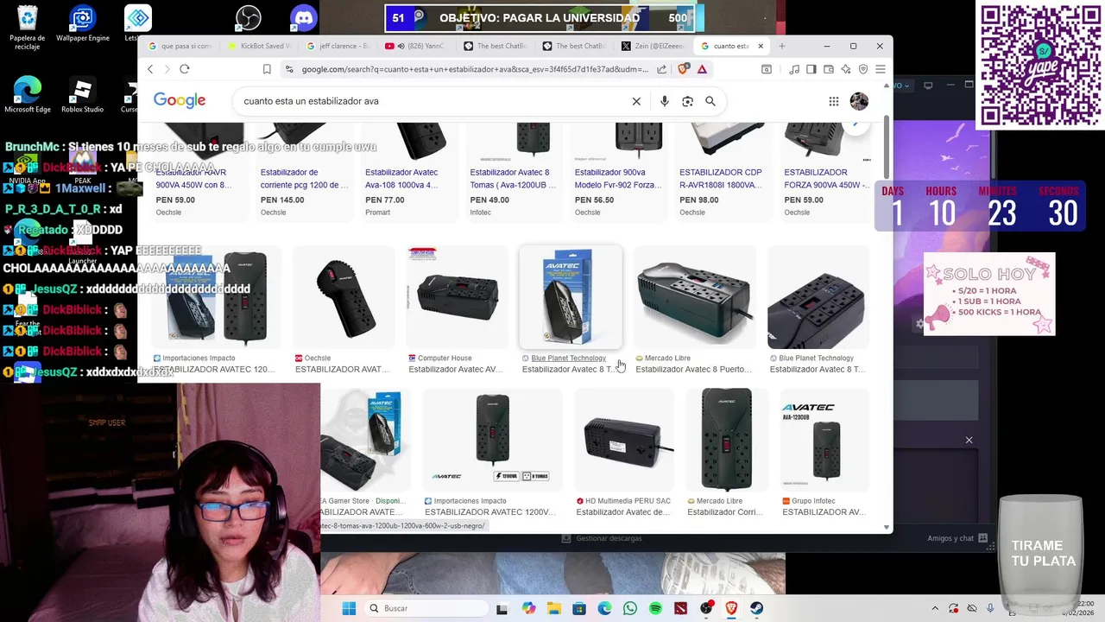Open the site settings icon in the address bar
Viewport: 1105px width, 622px height.
tap(289, 69)
